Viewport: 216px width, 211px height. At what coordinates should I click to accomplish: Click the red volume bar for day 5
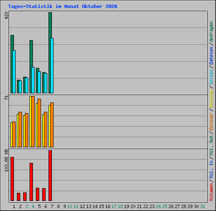click(38, 194)
